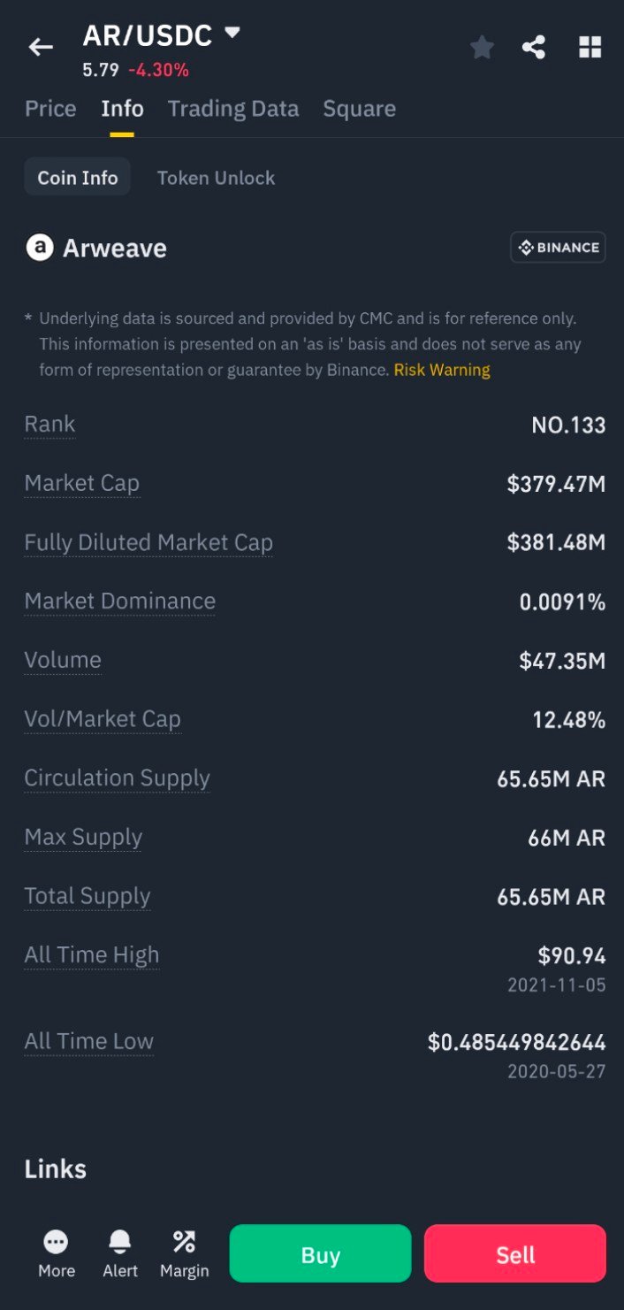Tap the Arweave coin logo
This screenshot has height=1310, width=624.
39,248
